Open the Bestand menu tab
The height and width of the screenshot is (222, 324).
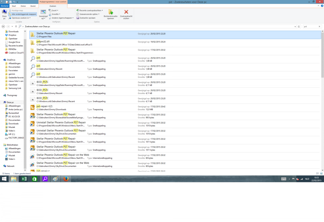click(5, 6)
